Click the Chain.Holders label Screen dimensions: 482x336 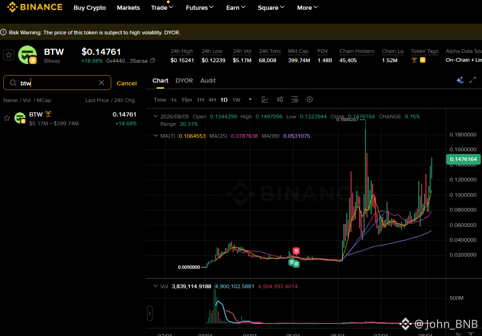[x=357, y=52]
